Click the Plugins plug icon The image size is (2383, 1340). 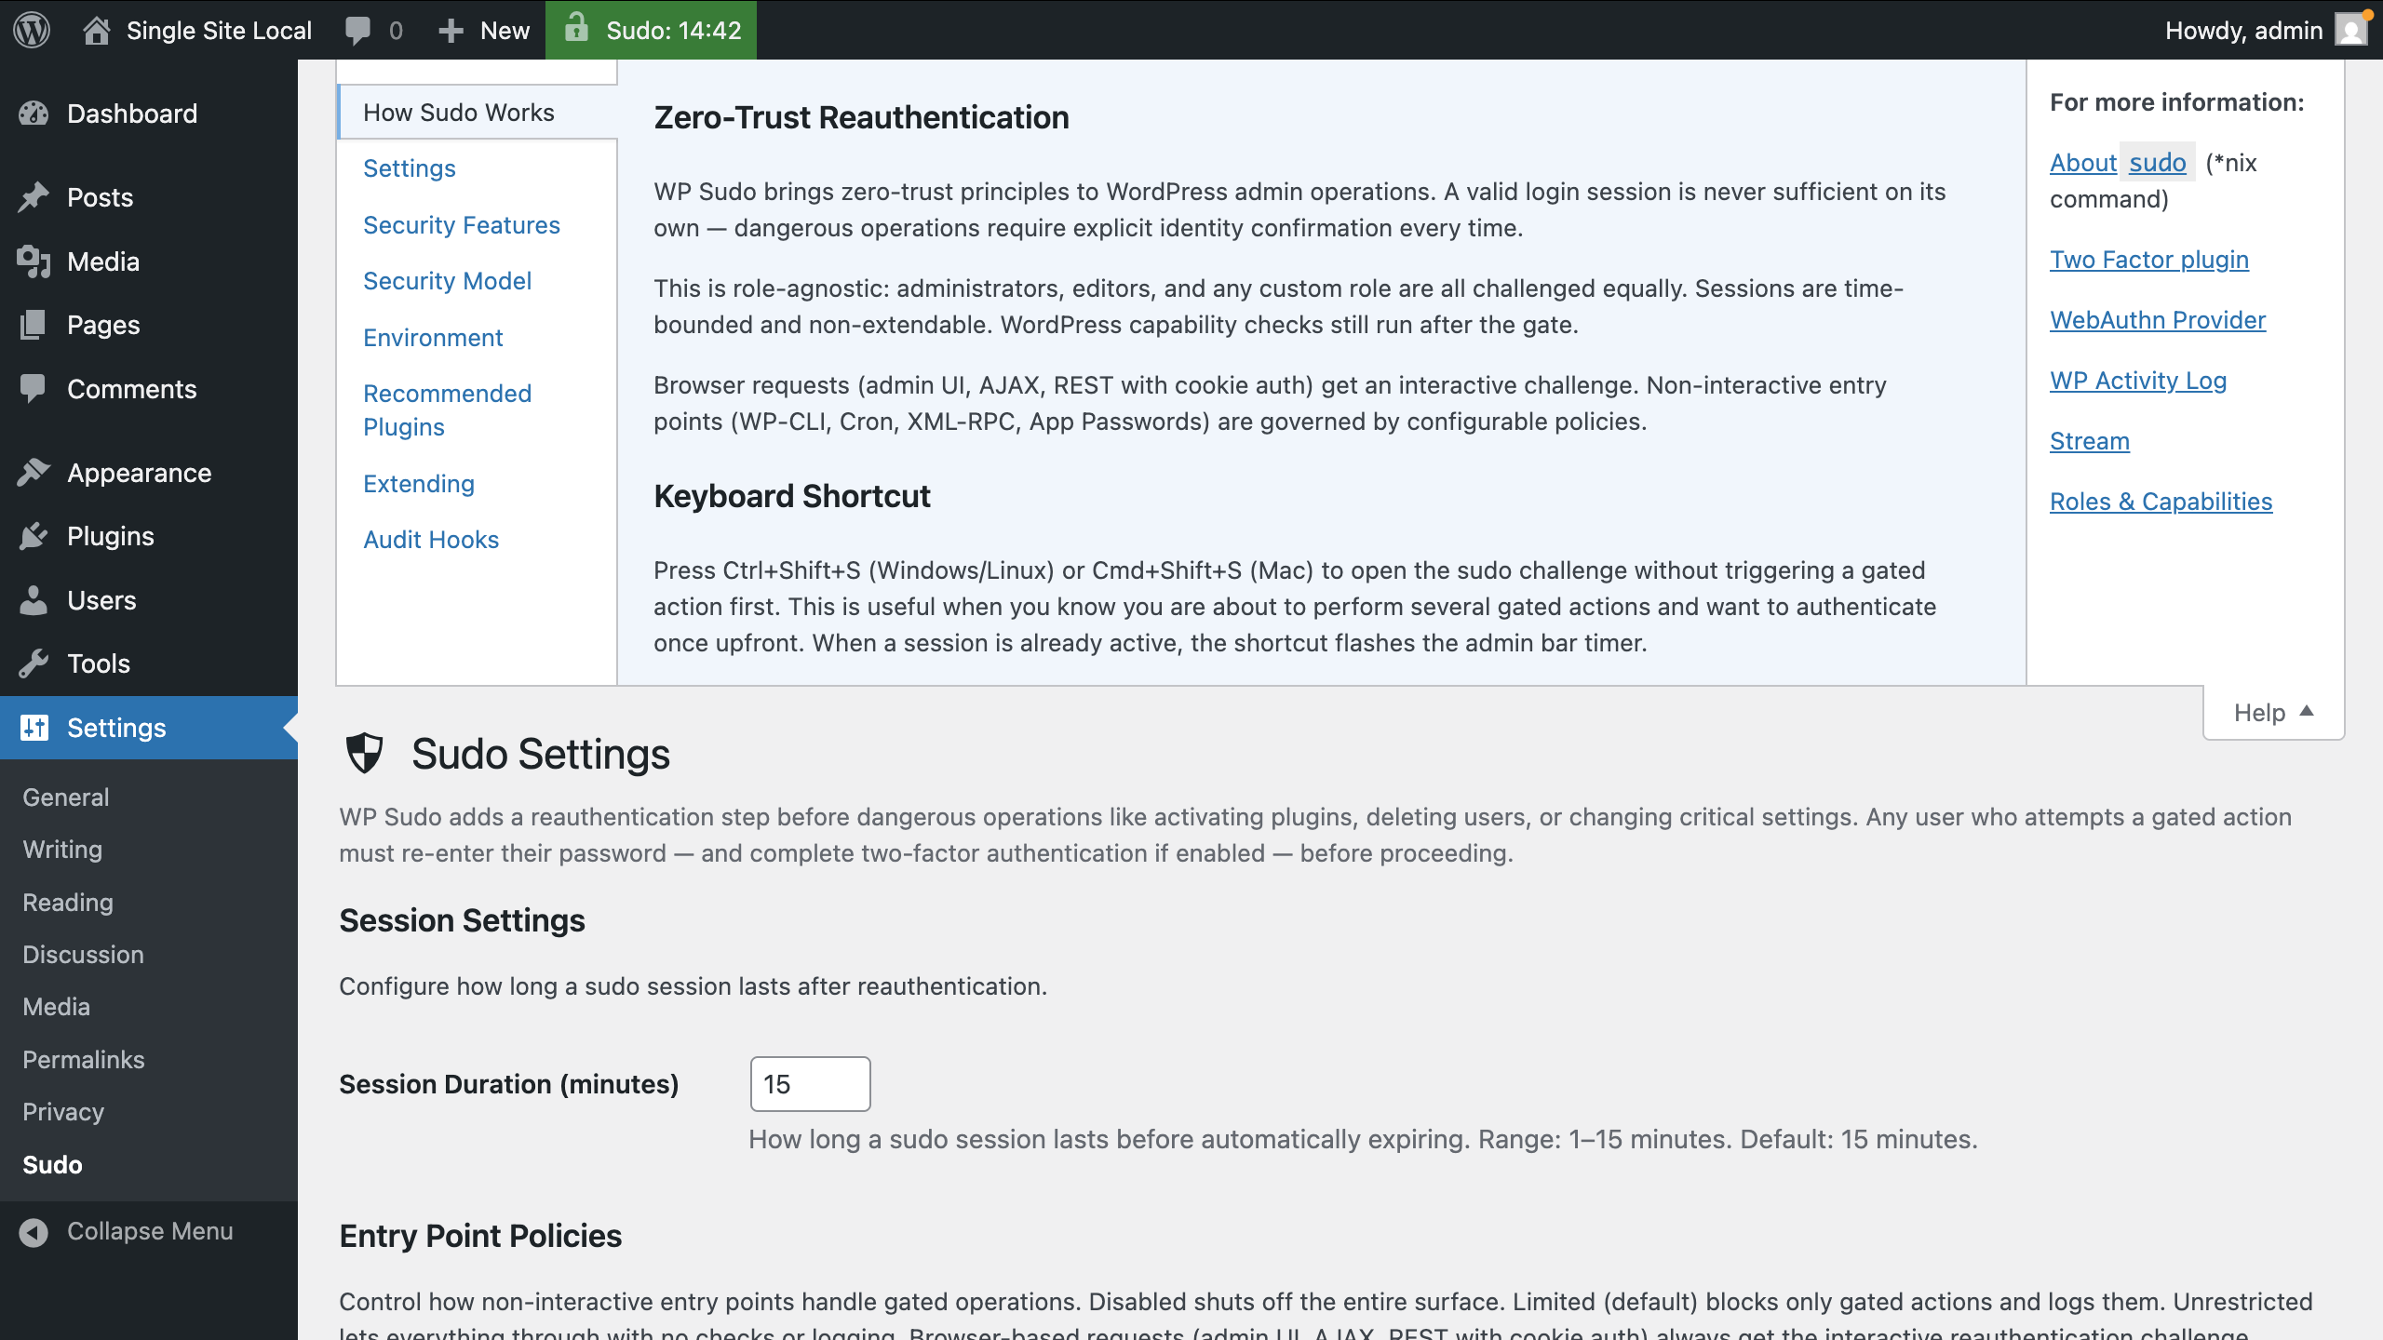(34, 536)
